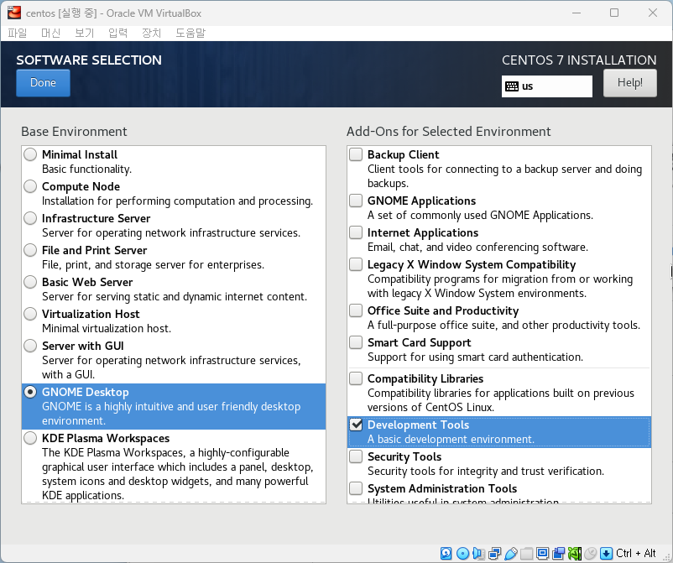Select File and Print Server option

click(x=30, y=250)
